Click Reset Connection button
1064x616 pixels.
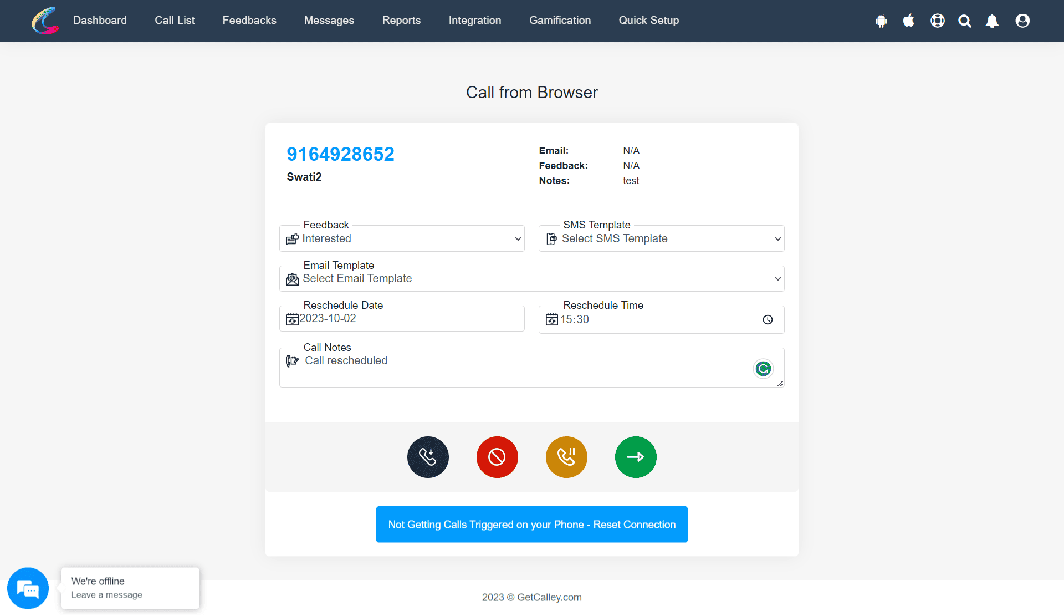click(532, 525)
